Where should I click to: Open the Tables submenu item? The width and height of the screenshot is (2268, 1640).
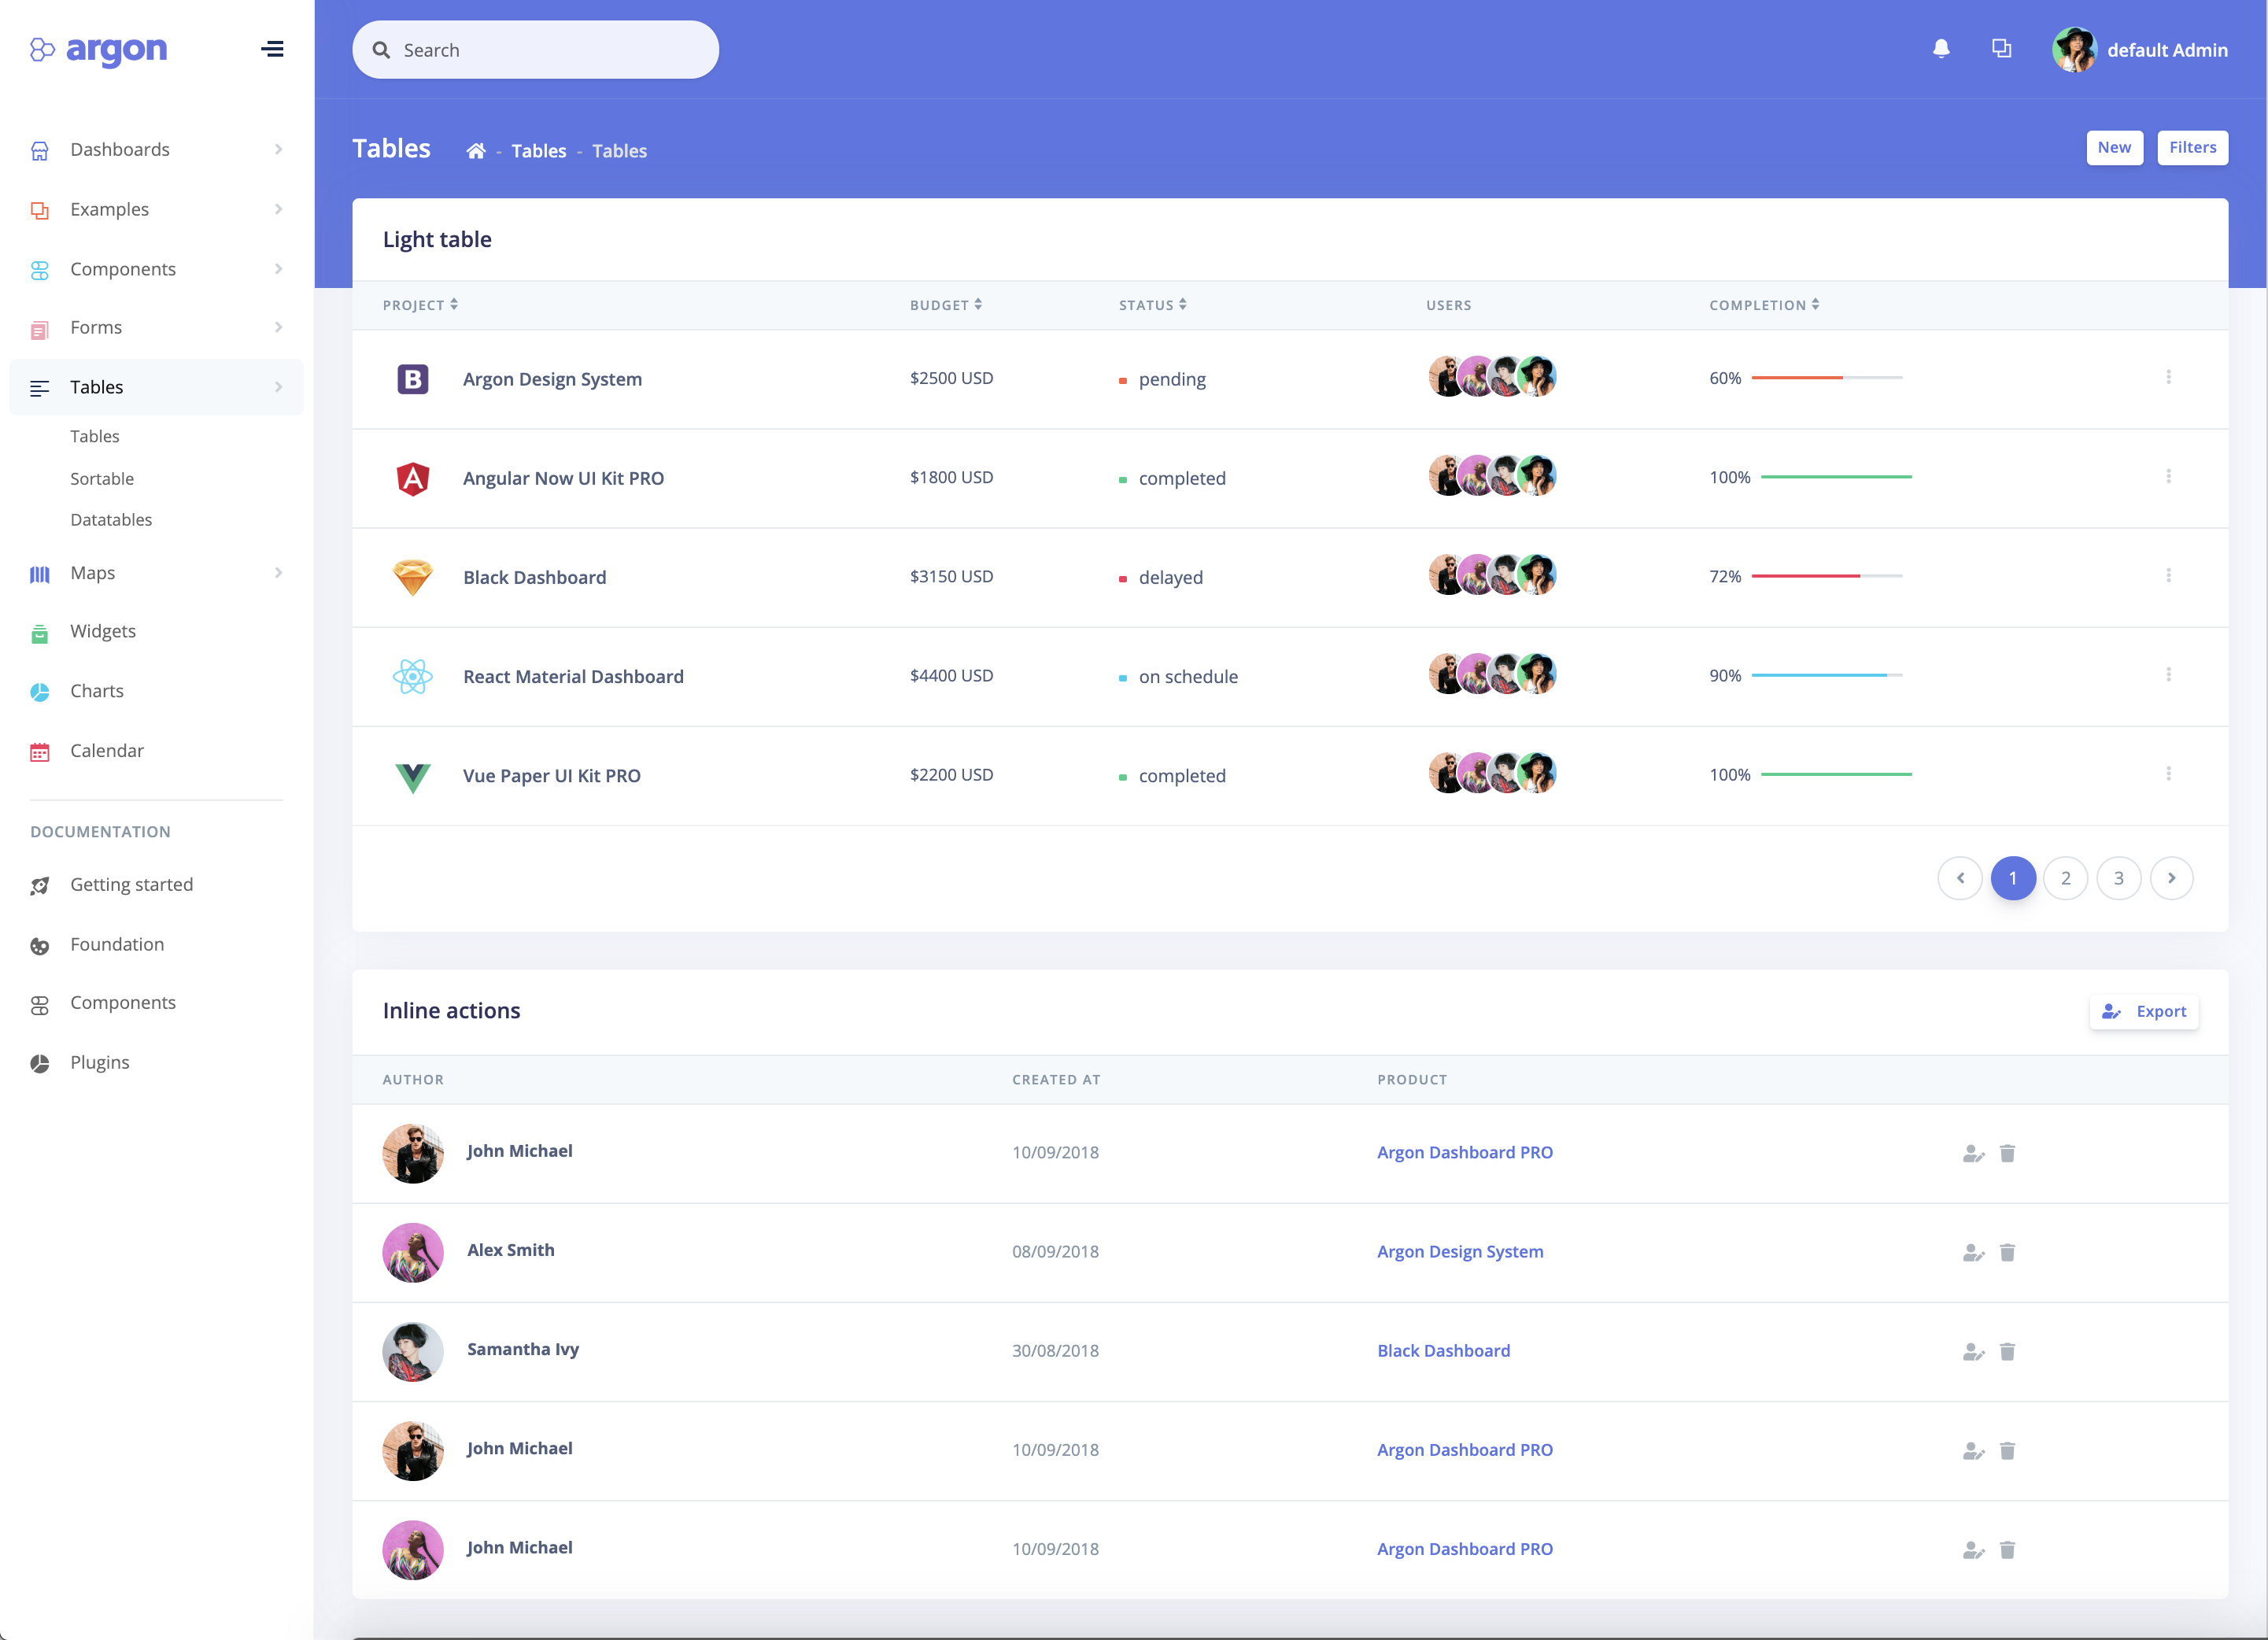(x=95, y=436)
